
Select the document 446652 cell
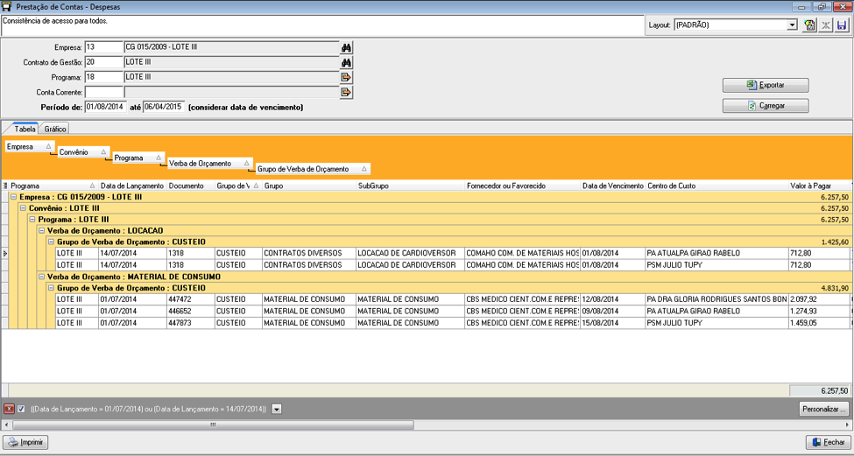(x=191, y=312)
